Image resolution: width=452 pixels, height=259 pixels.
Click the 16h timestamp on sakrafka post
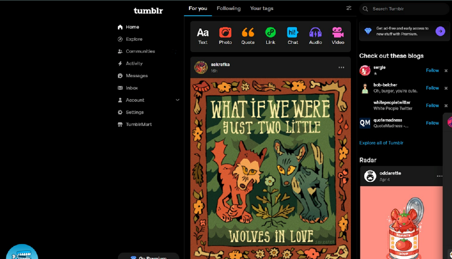214,71
